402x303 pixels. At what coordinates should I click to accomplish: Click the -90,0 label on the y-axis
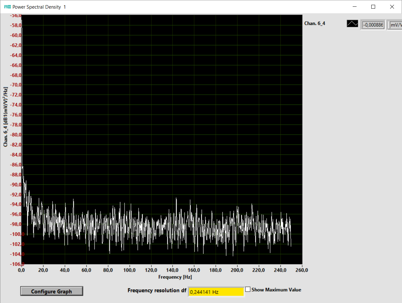tap(16, 184)
